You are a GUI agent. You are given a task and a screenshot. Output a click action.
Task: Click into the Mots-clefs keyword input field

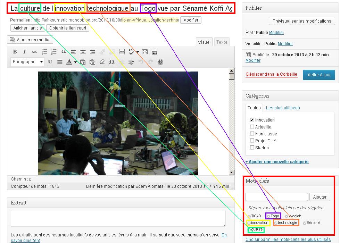[x=276, y=197]
